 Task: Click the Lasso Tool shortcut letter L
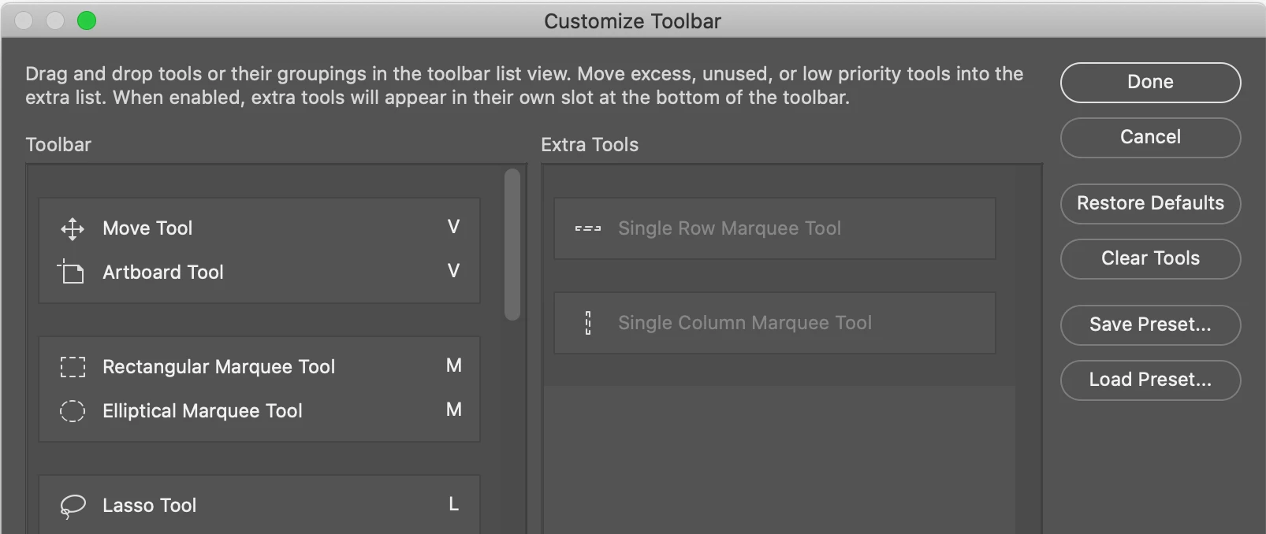(453, 505)
